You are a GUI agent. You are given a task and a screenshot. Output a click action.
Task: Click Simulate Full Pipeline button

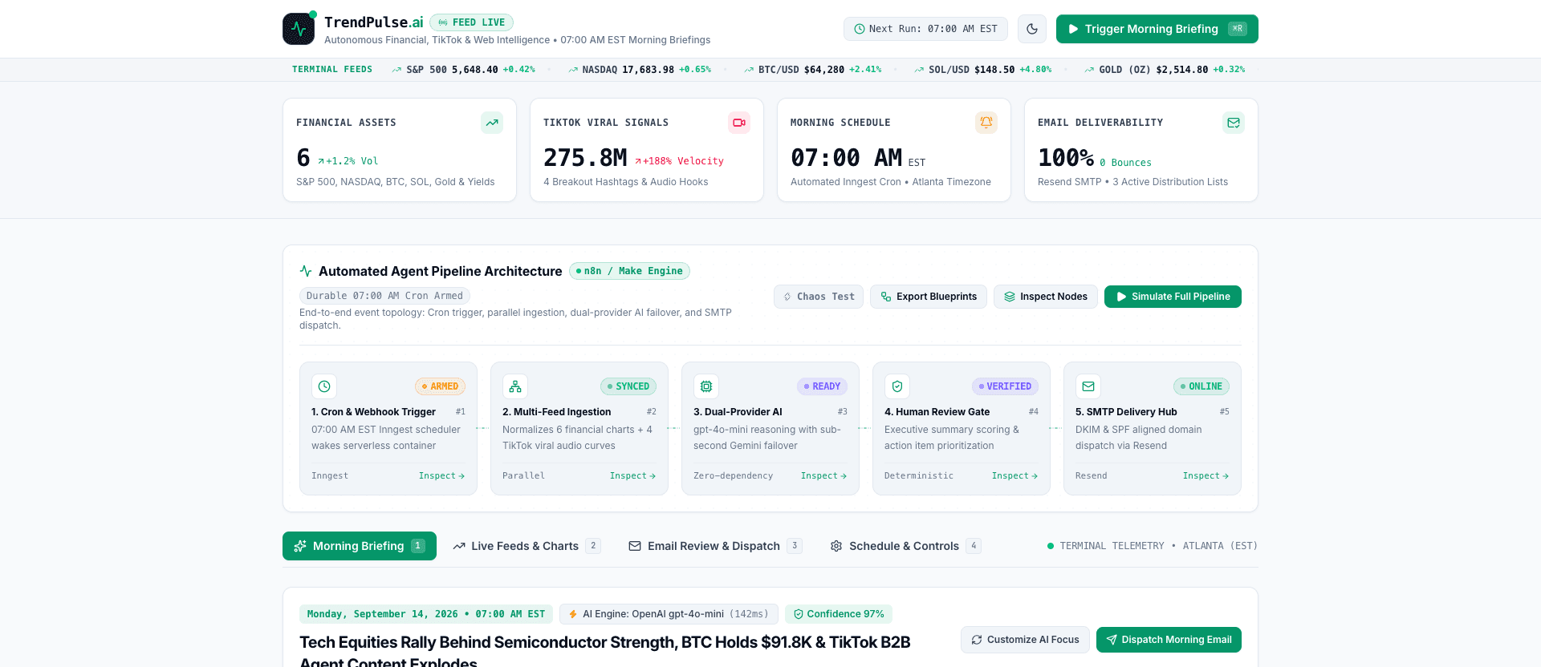[x=1173, y=297]
